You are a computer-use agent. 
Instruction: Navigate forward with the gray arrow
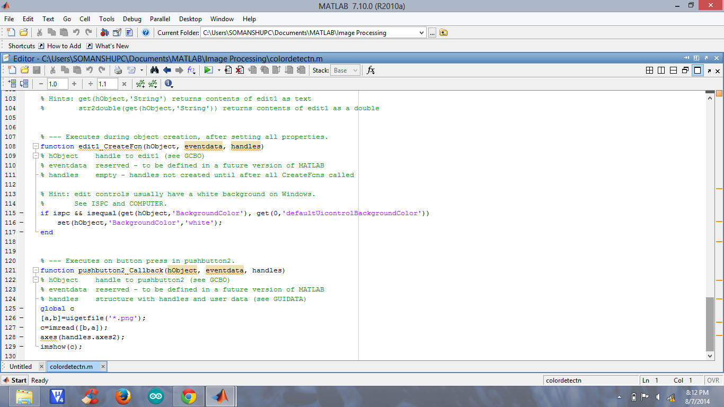tap(179, 70)
